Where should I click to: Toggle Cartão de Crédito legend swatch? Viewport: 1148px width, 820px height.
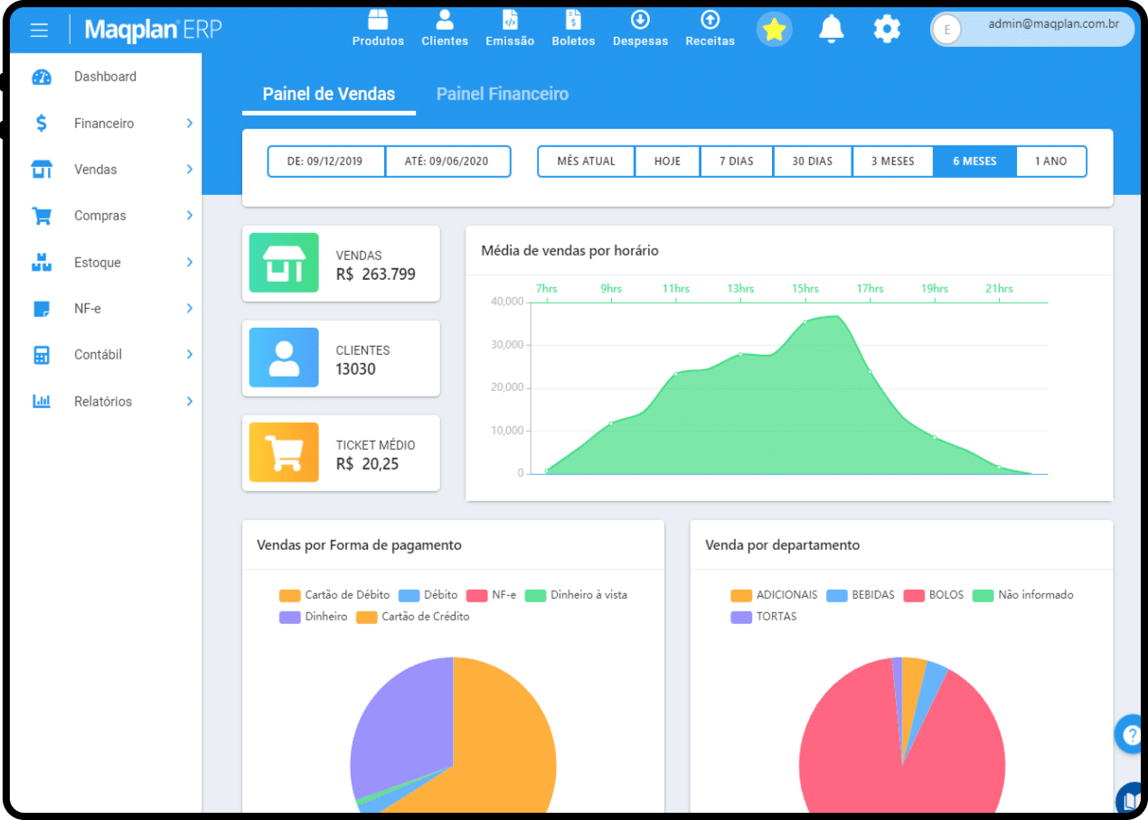(x=366, y=618)
